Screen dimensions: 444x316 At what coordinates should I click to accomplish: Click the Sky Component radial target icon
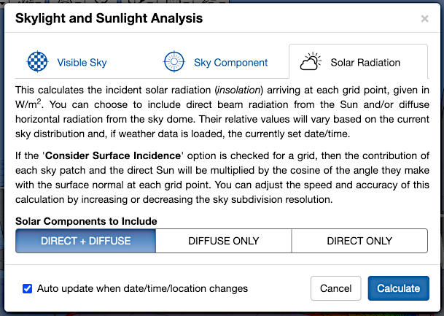(x=174, y=62)
